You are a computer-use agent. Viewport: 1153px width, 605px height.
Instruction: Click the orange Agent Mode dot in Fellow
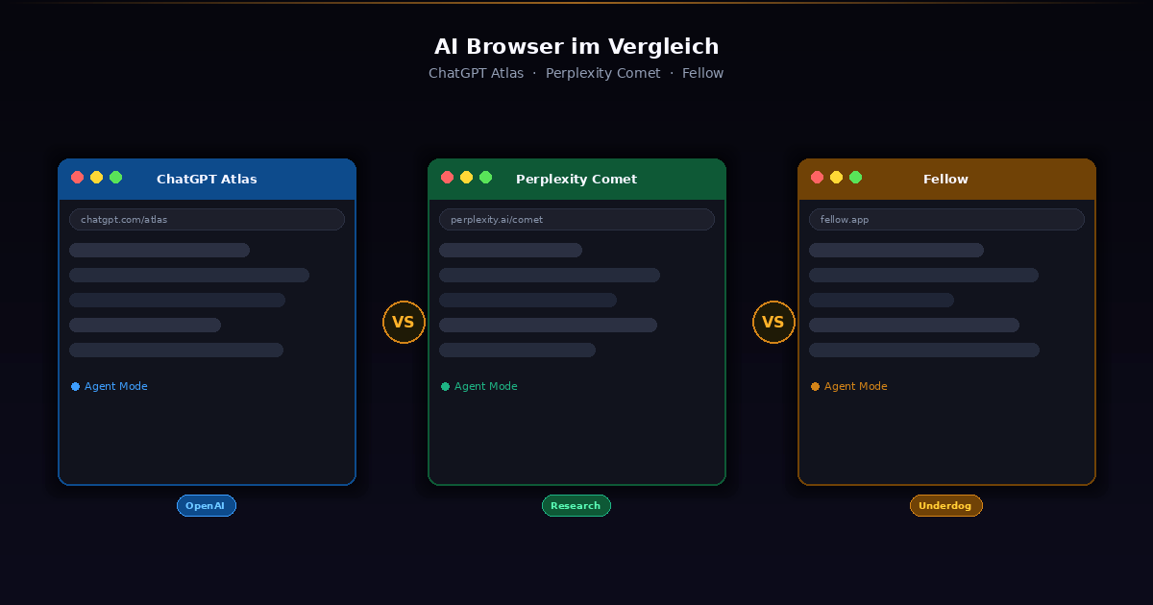815,386
